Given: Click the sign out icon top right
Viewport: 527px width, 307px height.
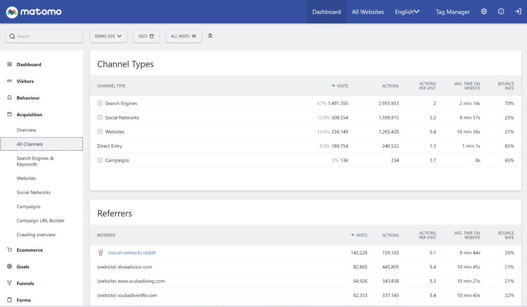Looking at the screenshot, I should tap(518, 11).
